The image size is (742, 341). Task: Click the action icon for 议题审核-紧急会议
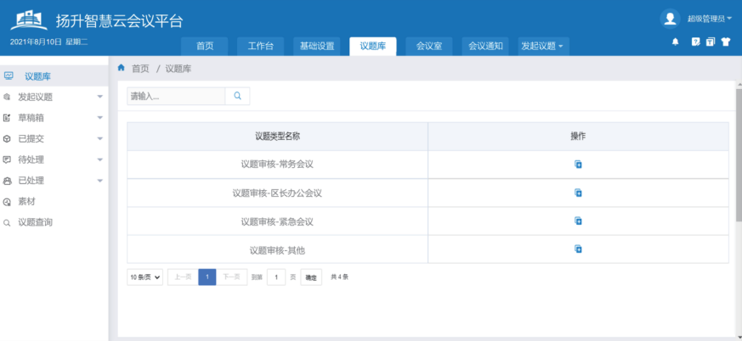[578, 221]
